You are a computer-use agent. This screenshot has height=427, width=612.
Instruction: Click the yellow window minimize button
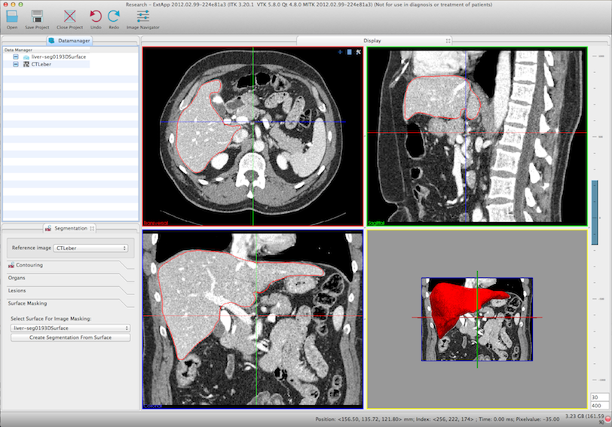[13, 5]
